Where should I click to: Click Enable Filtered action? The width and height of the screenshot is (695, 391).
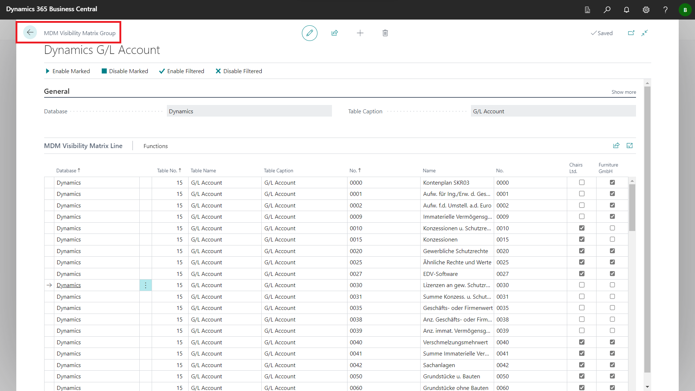(x=182, y=71)
